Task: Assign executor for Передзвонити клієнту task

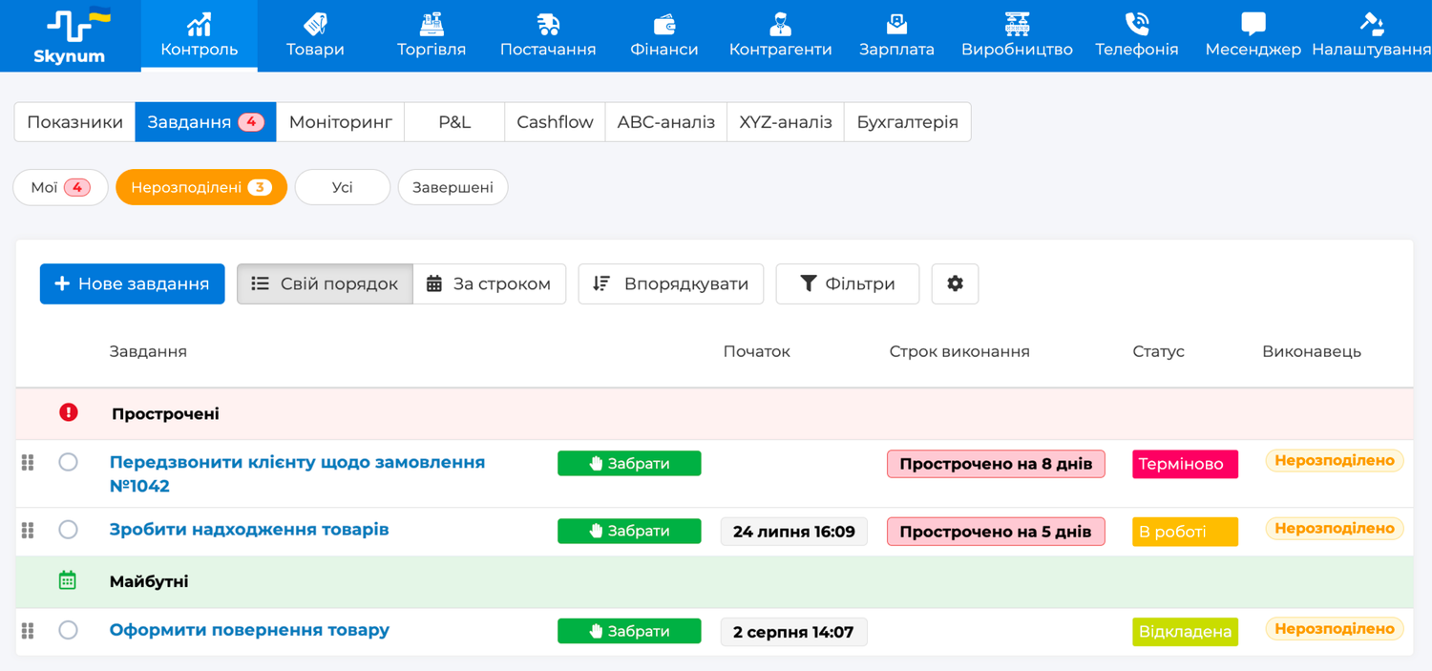Action: pyautogui.click(x=1335, y=461)
